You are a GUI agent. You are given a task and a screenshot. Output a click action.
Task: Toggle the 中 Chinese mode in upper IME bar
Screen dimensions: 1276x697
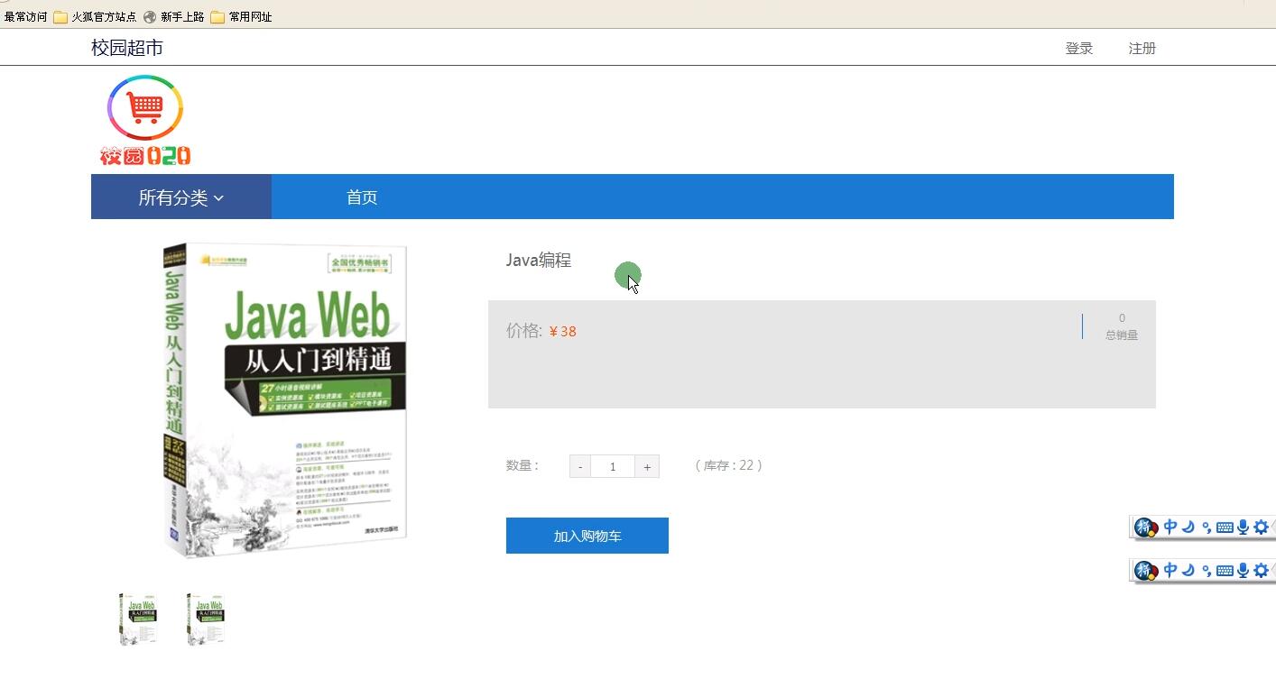pos(1170,527)
